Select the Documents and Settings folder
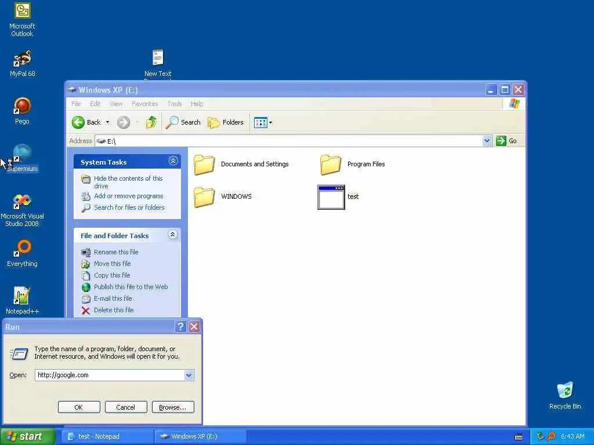The image size is (594, 445). coord(241,165)
